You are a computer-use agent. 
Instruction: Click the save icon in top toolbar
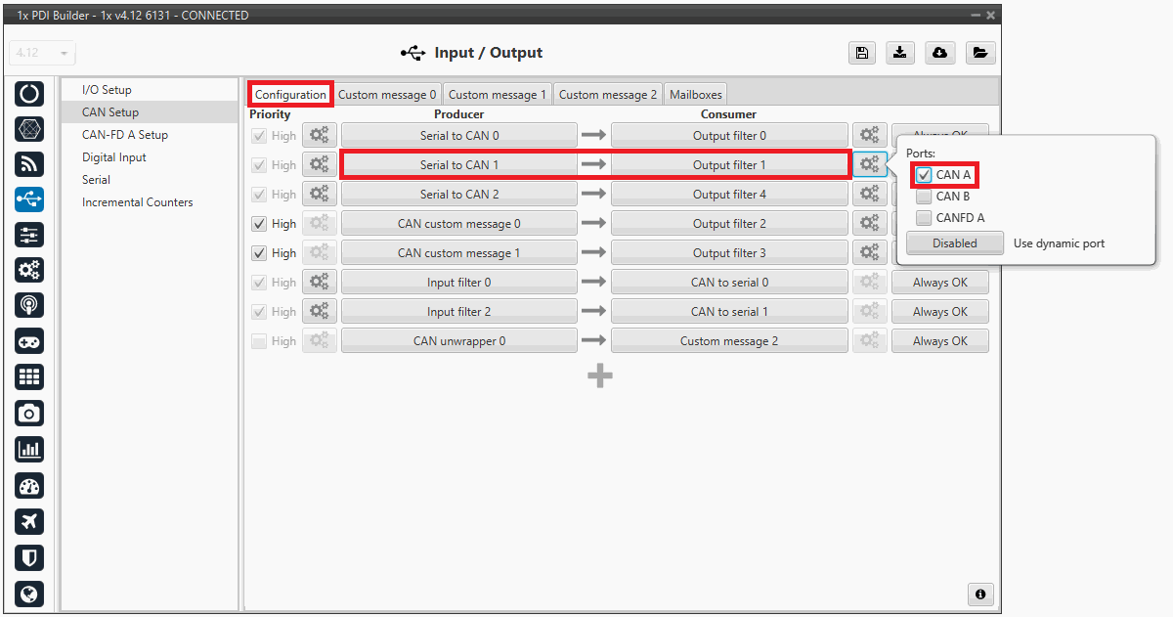[x=861, y=53]
